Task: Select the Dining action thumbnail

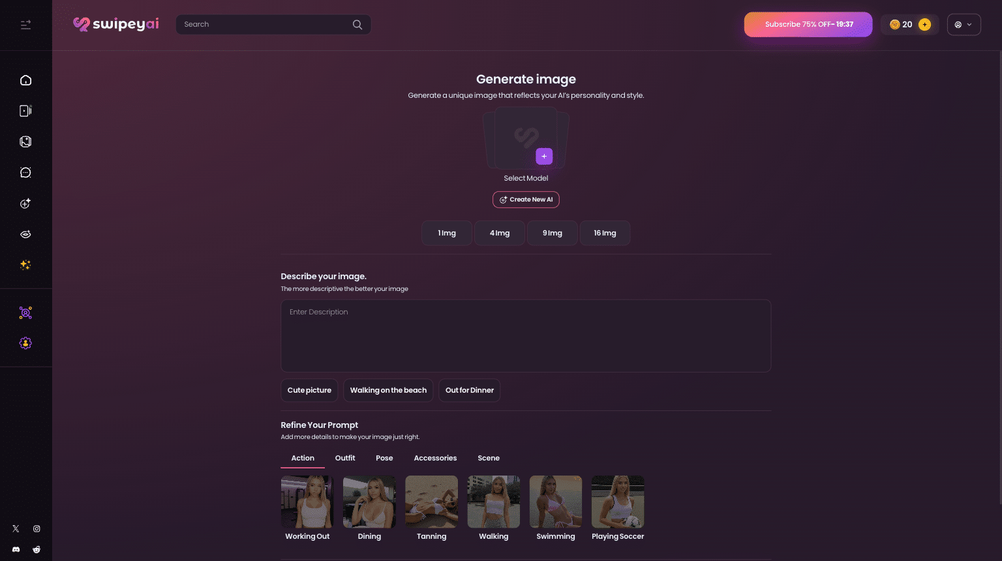Action: tap(369, 502)
